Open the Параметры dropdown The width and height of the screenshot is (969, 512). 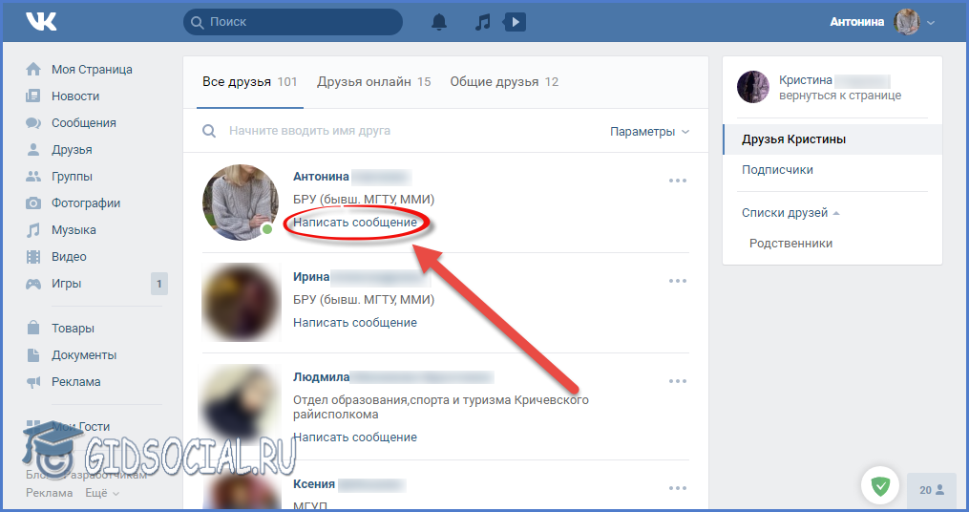(x=649, y=132)
